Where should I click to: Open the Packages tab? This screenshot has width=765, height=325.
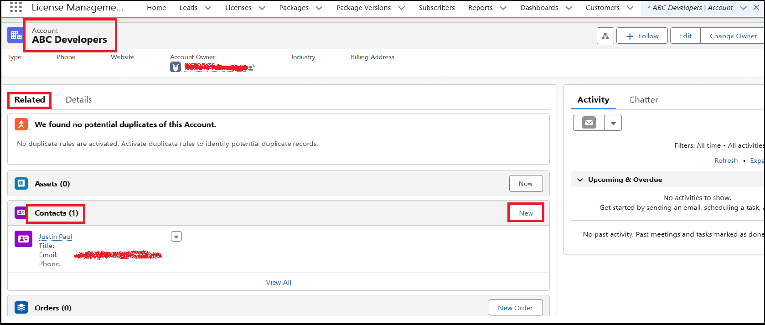(x=294, y=8)
